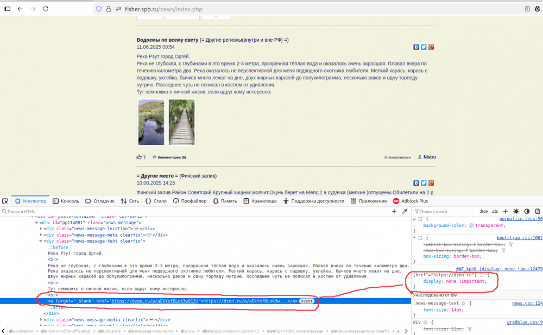Viewport: 543px width, 335px height.
Task: Toggle the :hov pseudo-class panel
Action: (x=483, y=211)
